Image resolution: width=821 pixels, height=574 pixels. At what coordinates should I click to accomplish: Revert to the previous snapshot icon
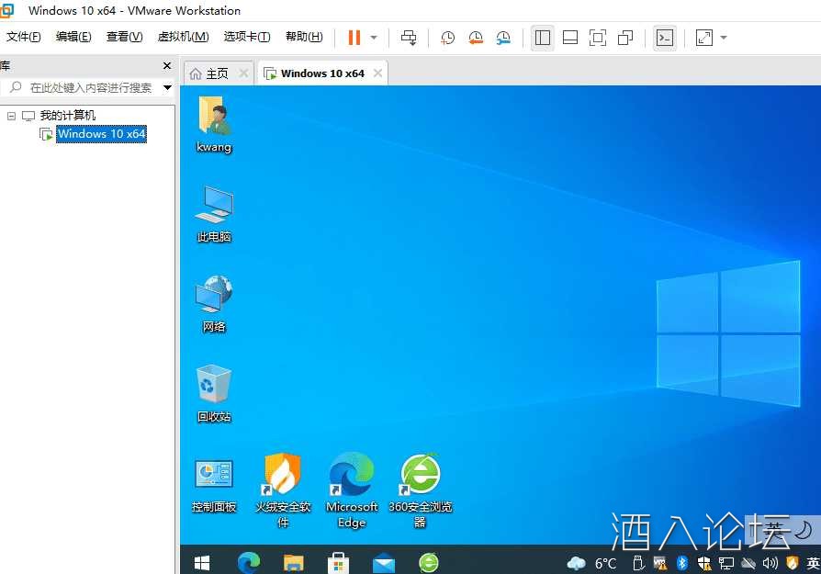476,38
